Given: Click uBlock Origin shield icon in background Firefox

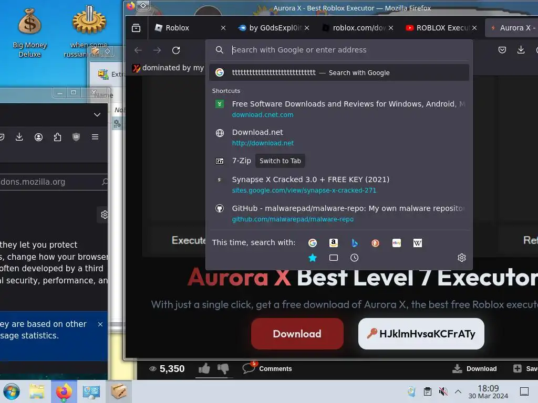Looking at the screenshot, I should click(x=76, y=137).
